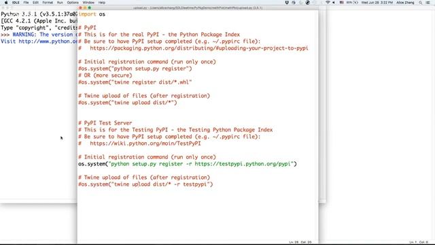Open the Run menu
Image resolution: width=435 pixels, height=245 pixels.
tap(60, 3)
